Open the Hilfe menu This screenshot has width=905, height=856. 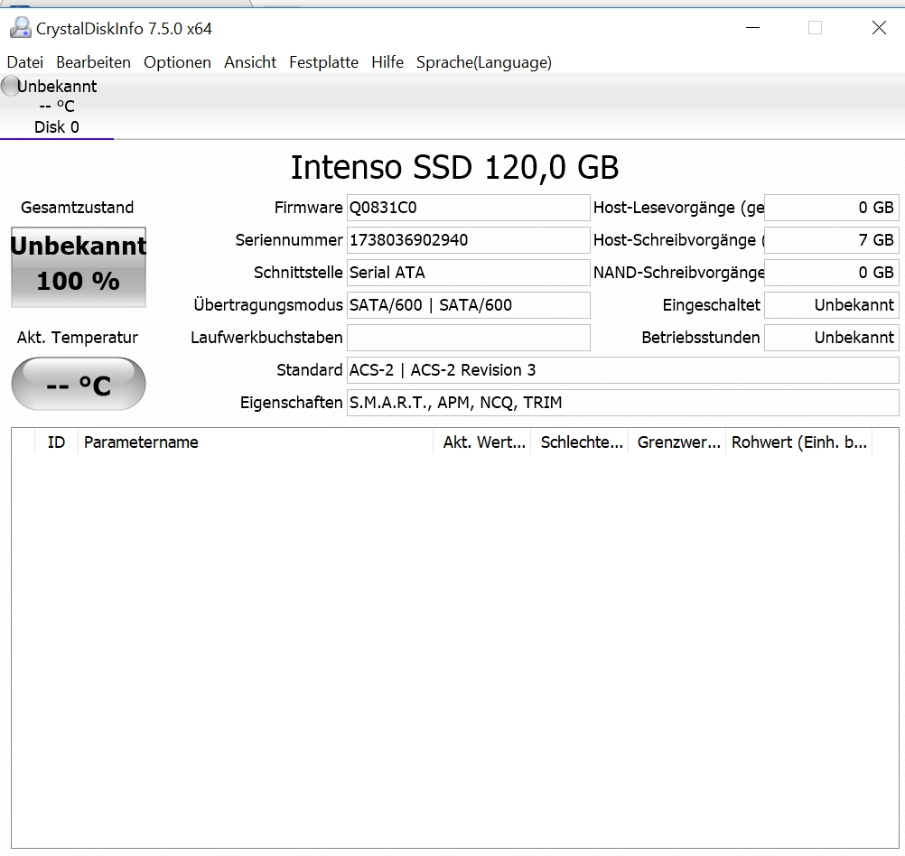point(387,62)
